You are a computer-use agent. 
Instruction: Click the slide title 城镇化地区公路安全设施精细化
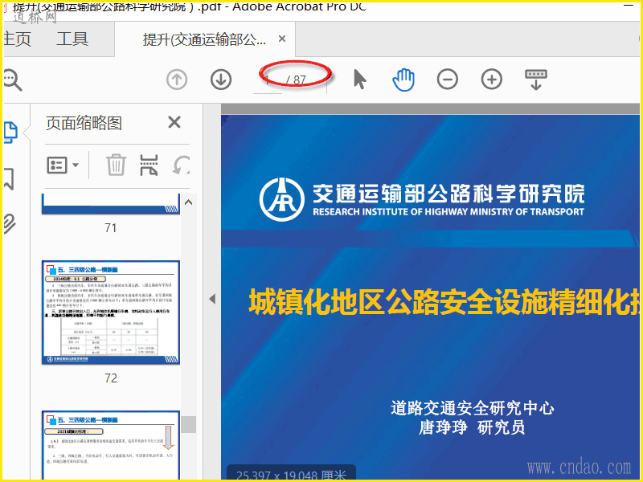click(444, 302)
